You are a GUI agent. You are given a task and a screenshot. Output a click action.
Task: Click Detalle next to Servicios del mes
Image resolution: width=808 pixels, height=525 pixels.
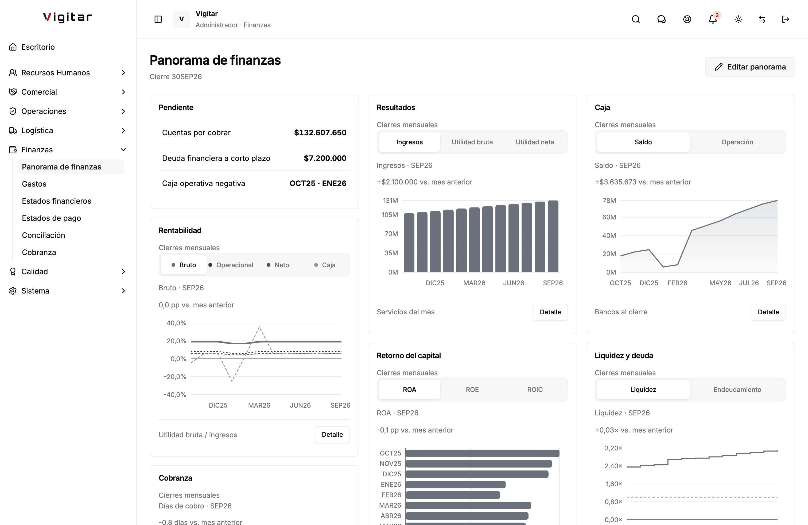550,312
